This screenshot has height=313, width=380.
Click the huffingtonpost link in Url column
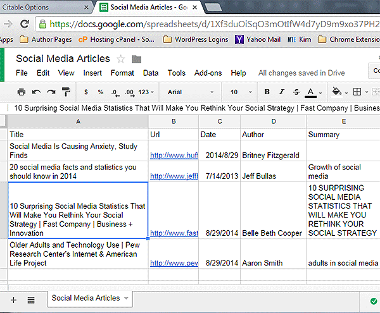pos(174,155)
